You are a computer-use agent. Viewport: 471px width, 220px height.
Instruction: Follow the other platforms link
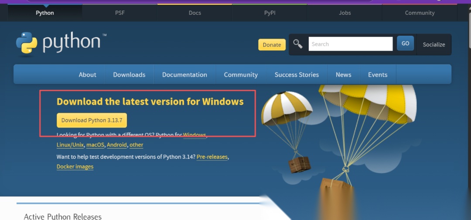tap(137, 145)
